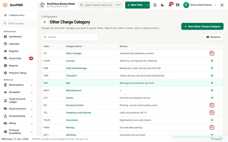This screenshot has width=228, height=142.
Task: Open the Business Centre category link
Action: pos(75,105)
